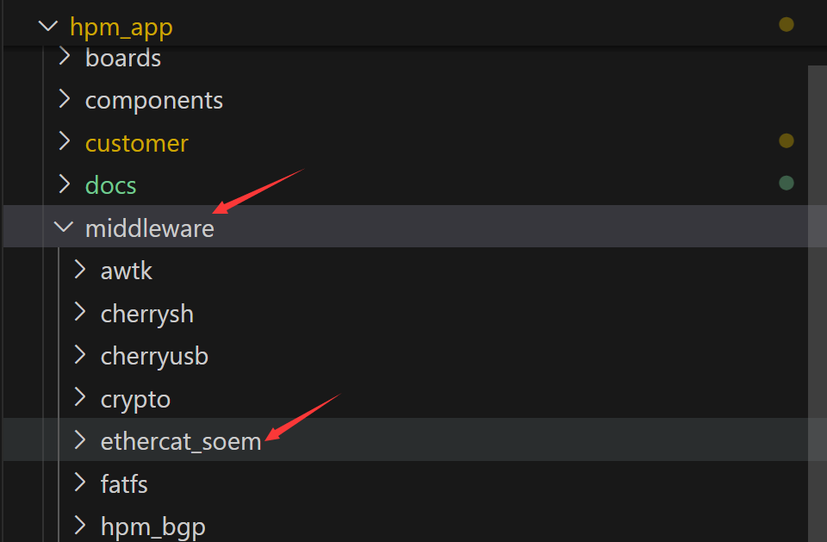The width and height of the screenshot is (827, 542).
Task: Collapse the middleware folder chevron
Action: [x=64, y=227]
